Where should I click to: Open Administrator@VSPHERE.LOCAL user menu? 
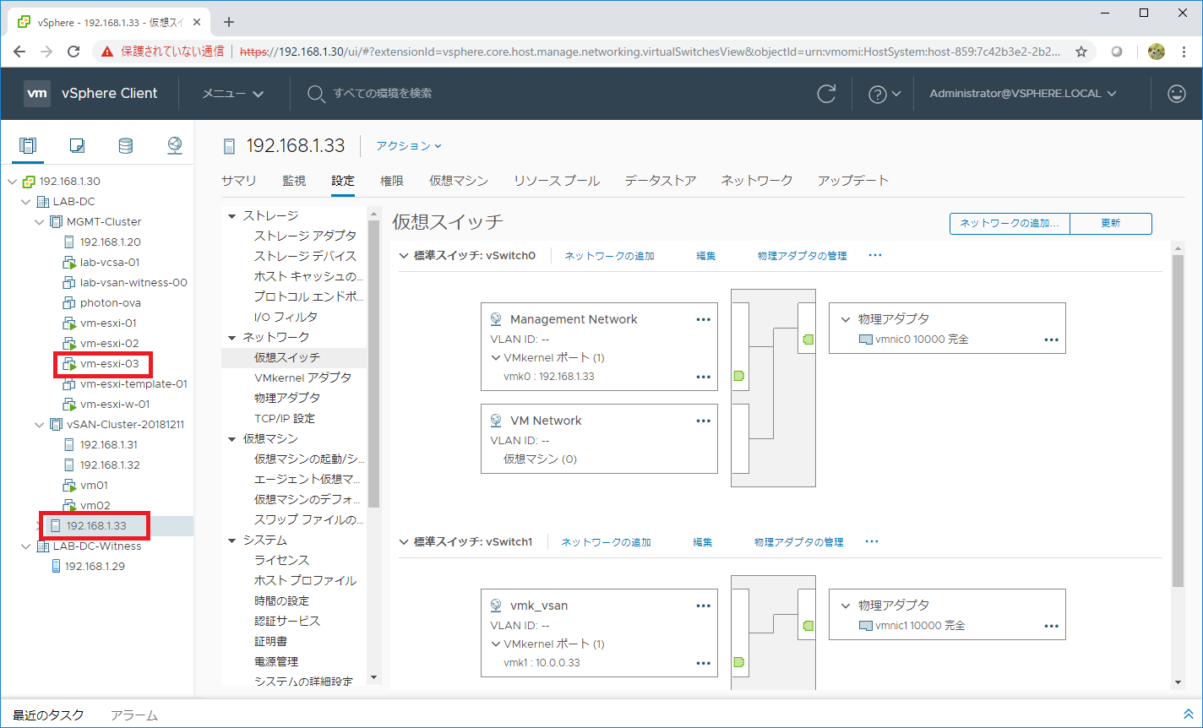pos(1023,94)
